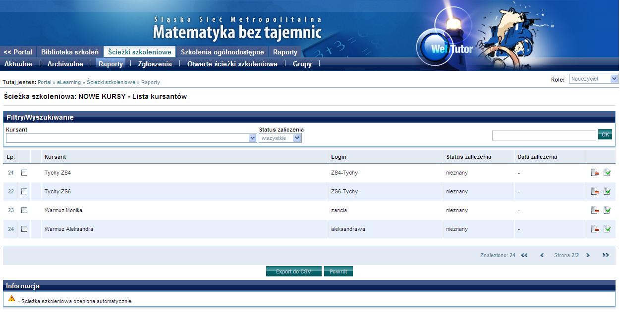The width and height of the screenshot is (620, 312).
Task: Open the report icon for Warmuz Monika
Action: (595, 210)
